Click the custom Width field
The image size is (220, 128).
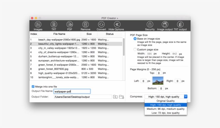[149, 54]
